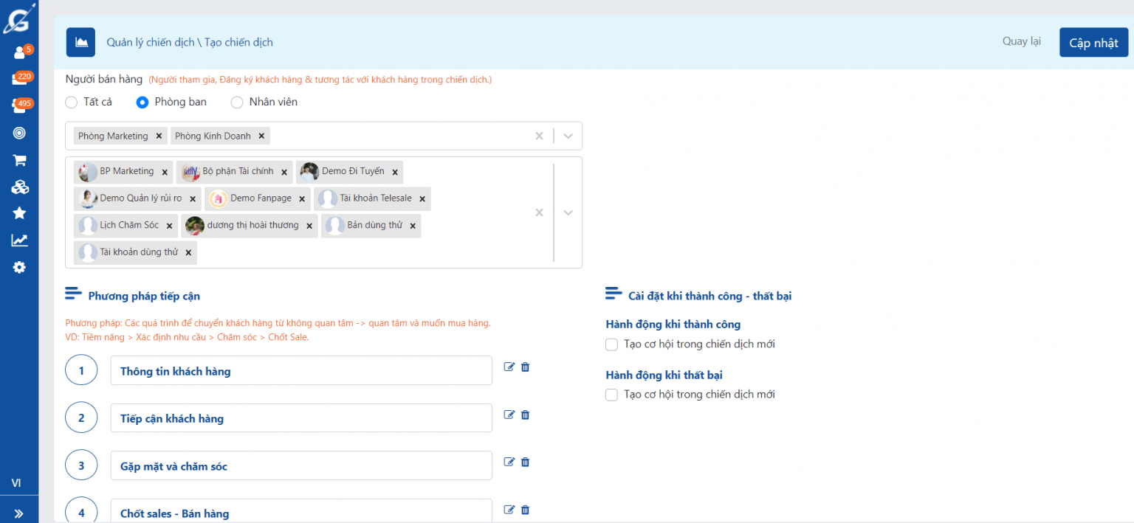The image size is (1134, 523).
Task: Click the "Cập nhật" button
Action: click(1093, 42)
